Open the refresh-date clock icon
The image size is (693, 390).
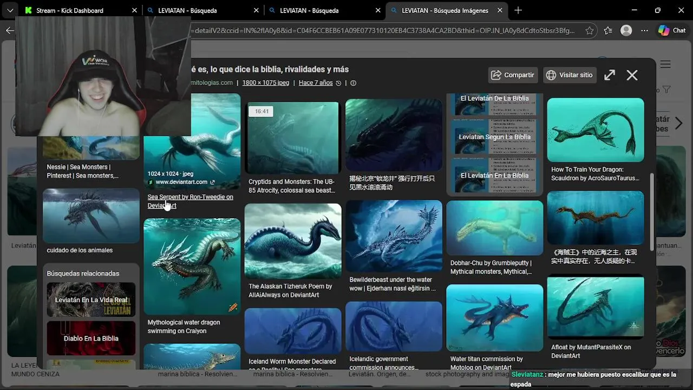point(338,83)
